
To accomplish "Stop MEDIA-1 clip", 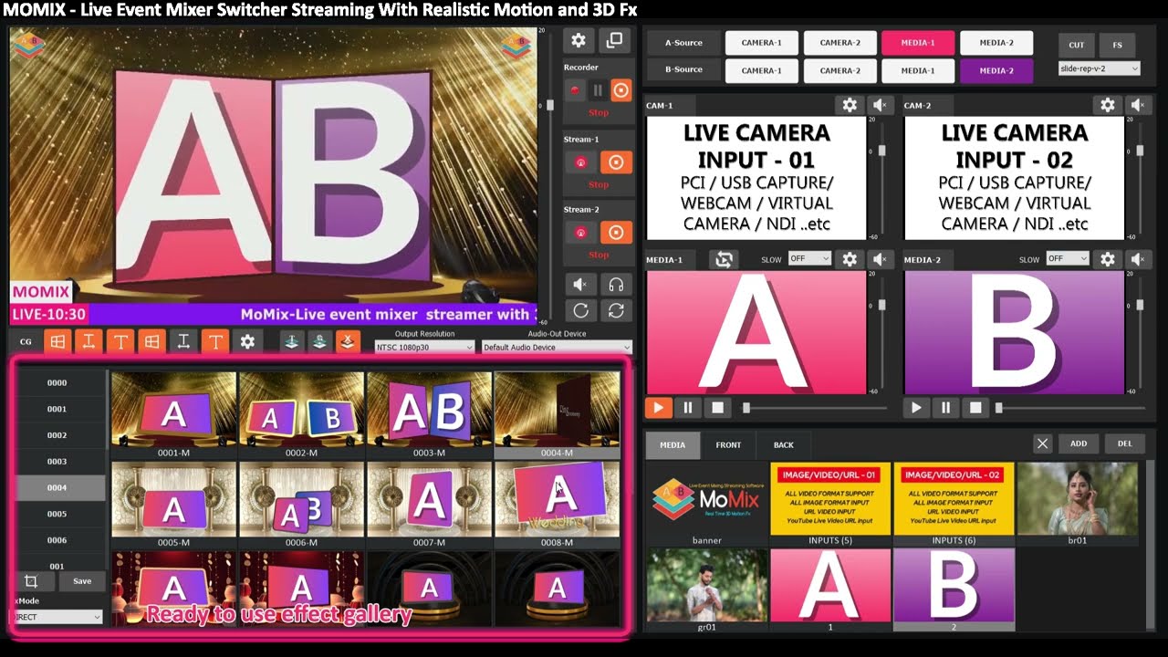I will [x=718, y=408].
